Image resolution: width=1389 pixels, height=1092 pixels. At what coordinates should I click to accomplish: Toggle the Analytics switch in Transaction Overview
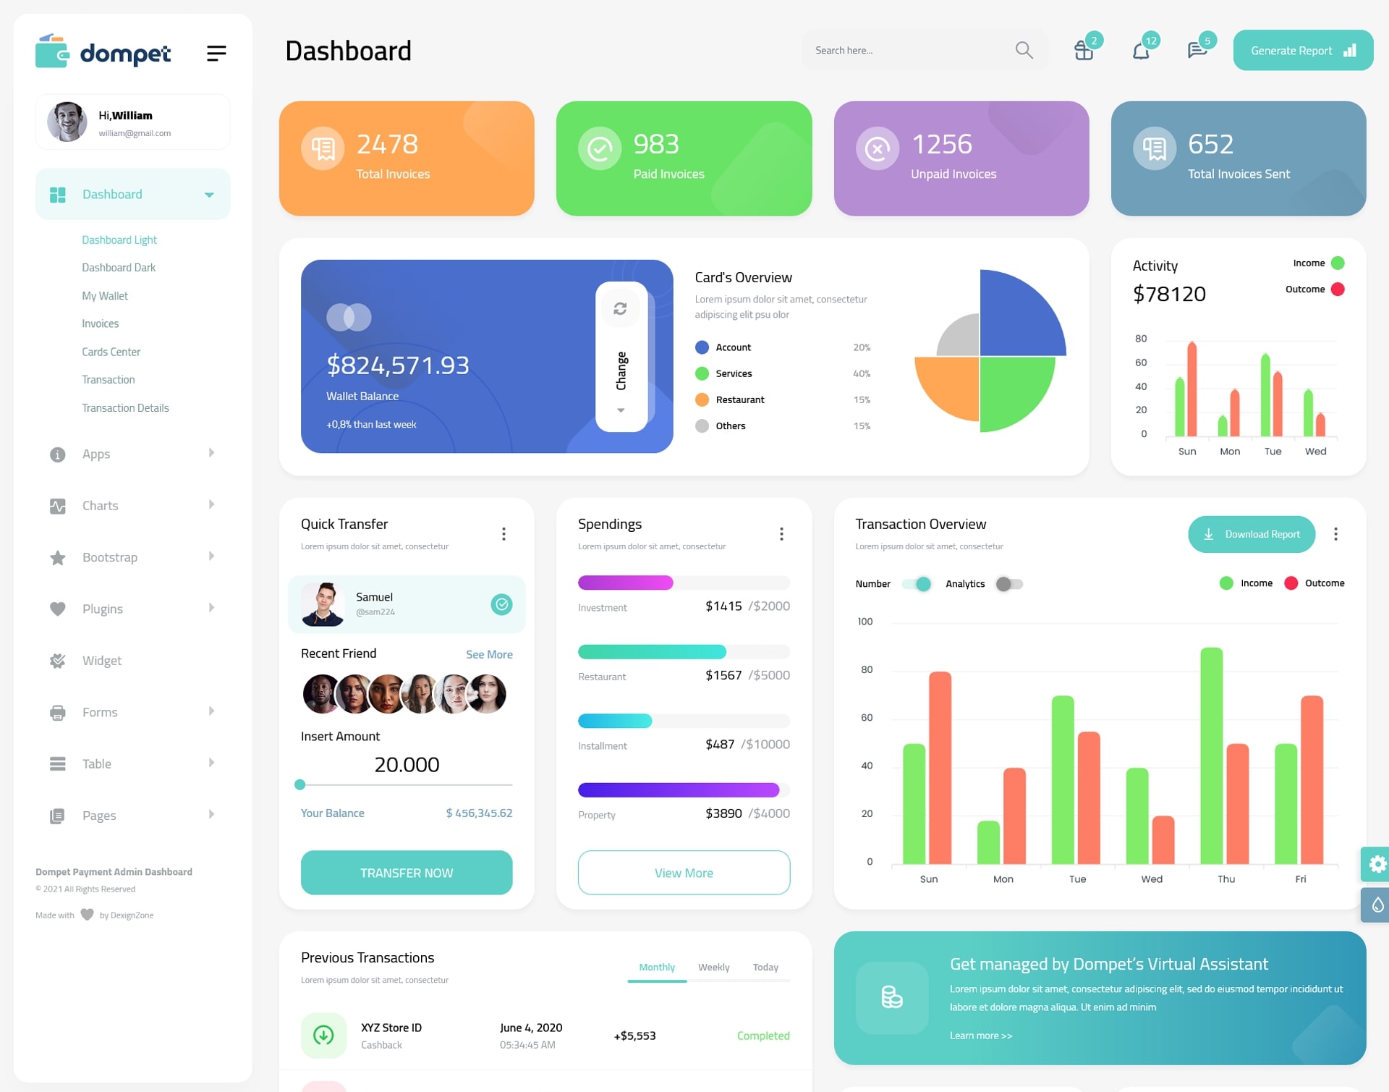[1008, 583]
